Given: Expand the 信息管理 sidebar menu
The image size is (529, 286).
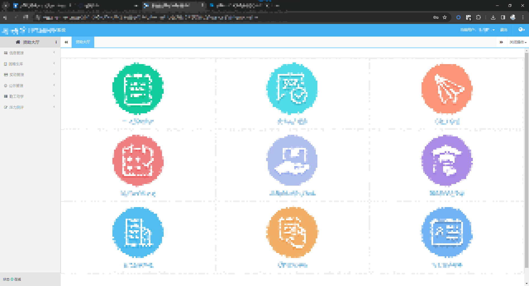Looking at the screenshot, I should pyautogui.click(x=17, y=53).
